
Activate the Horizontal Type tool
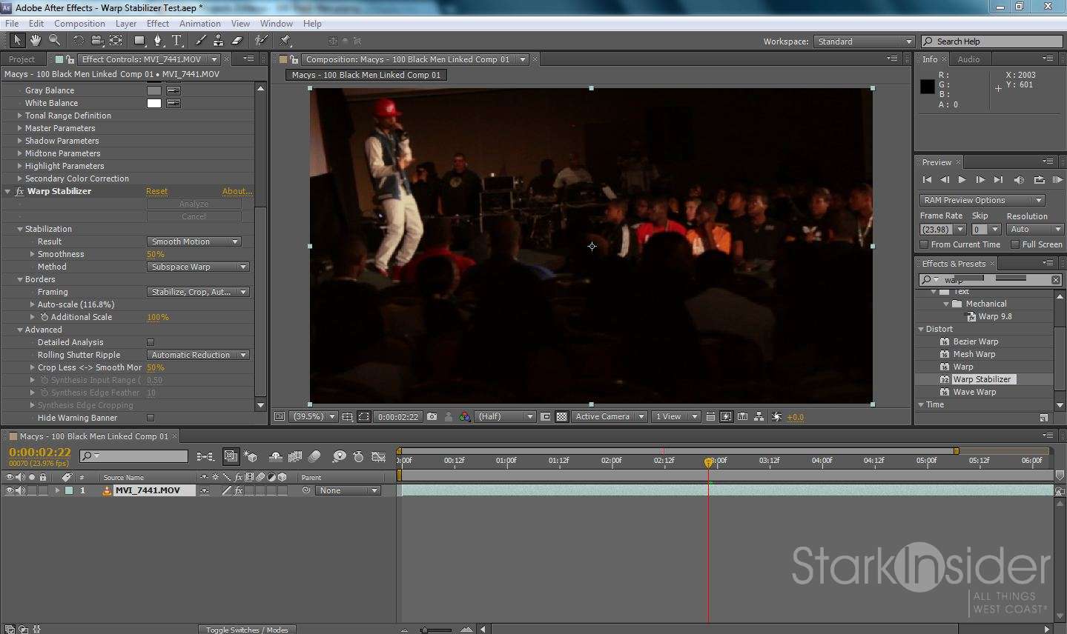177,40
